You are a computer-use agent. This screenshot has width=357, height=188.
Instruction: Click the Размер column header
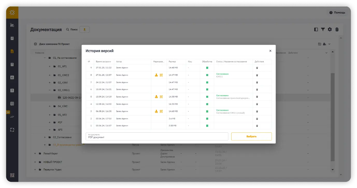[x=172, y=62]
